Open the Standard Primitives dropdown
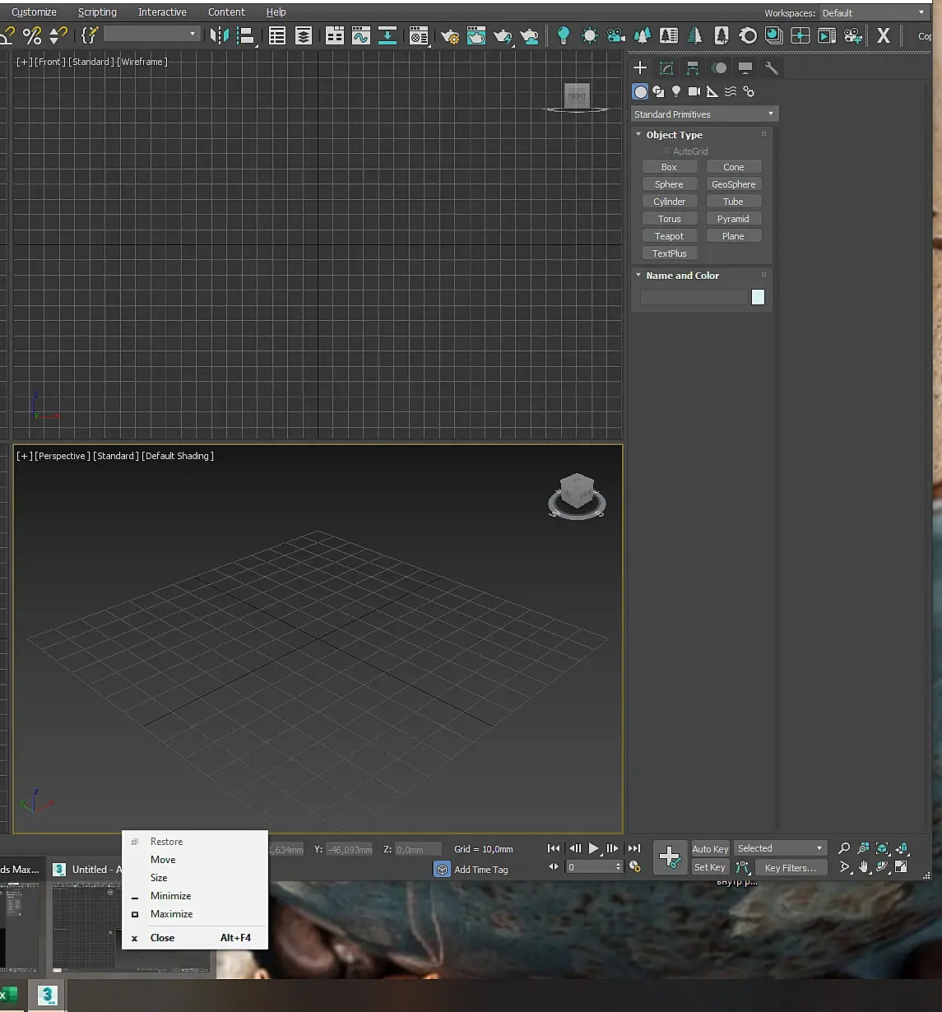942x1012 pixels. (x=704, y=114)
